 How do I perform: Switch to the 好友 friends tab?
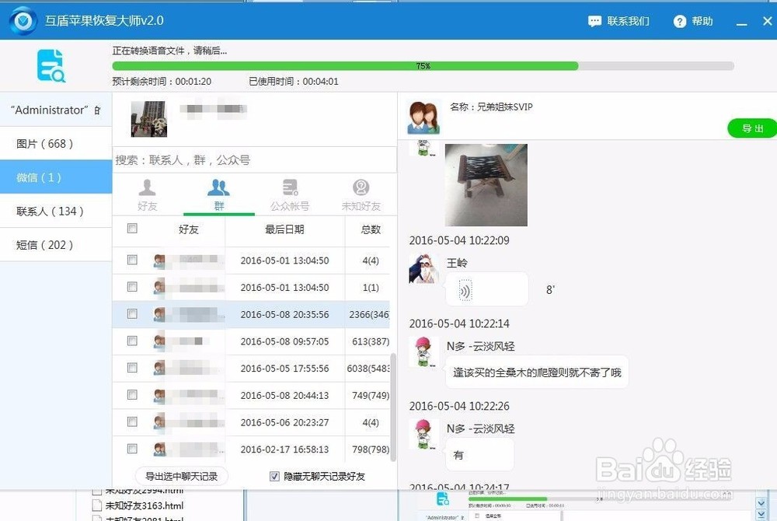pos(147,194)
